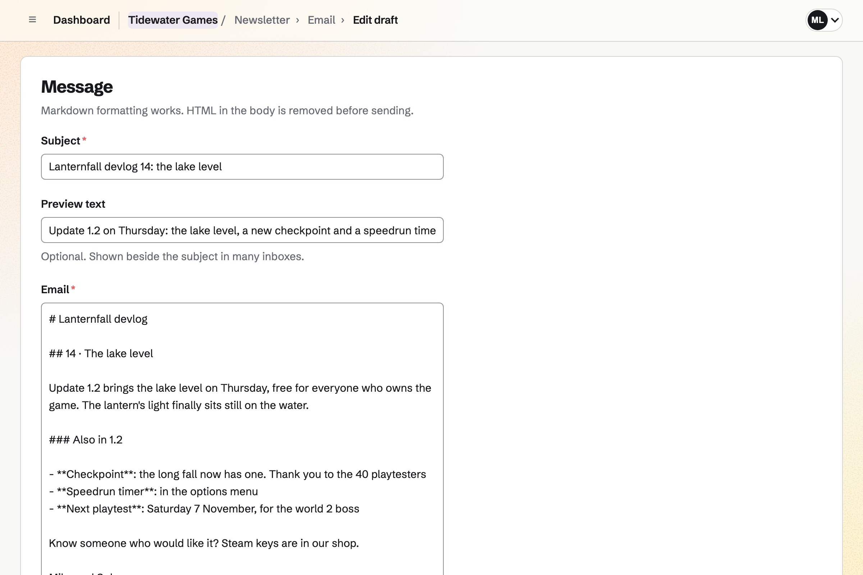Select the Tidewater Games breadcrumb
This screenshot has width=863, height=575.
coord(173,20)
